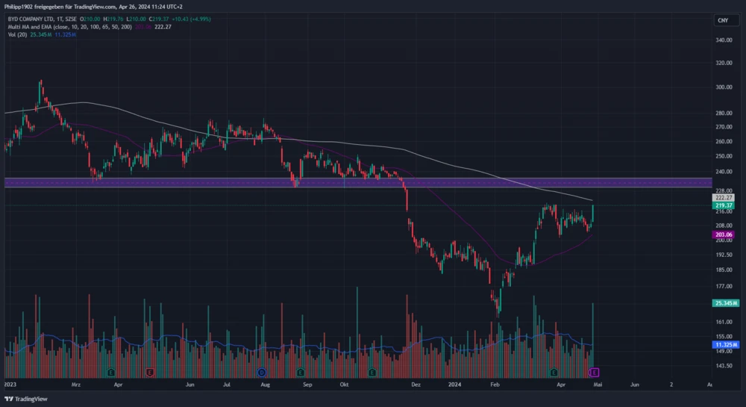Click the grey 222.27 moving average label
Viewport: 746px width, 407px height.
tap(724, 197)
